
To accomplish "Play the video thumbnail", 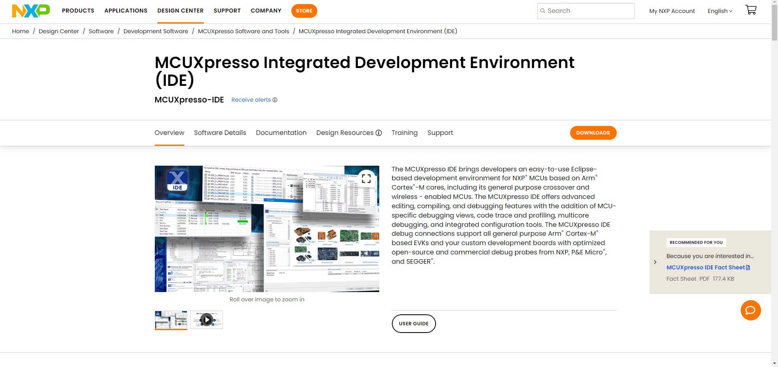I will coord(207,320).
